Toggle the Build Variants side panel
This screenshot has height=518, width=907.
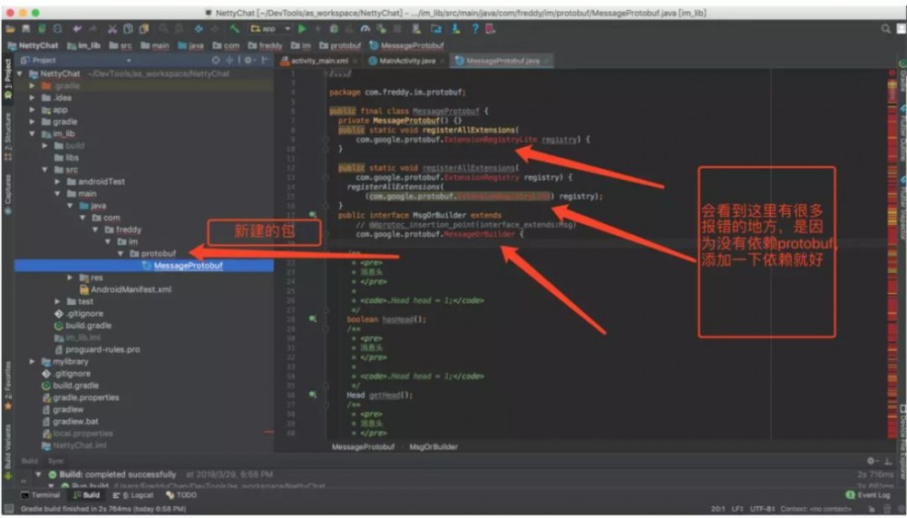(x=7, y=452)
